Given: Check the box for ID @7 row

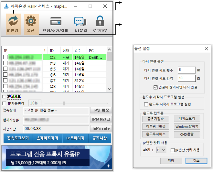Looking at the screenshot, I should pos(5,81).
